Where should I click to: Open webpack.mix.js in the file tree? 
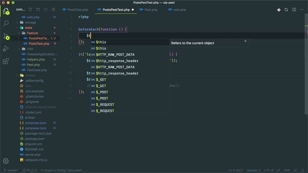(x=36, y=160)
